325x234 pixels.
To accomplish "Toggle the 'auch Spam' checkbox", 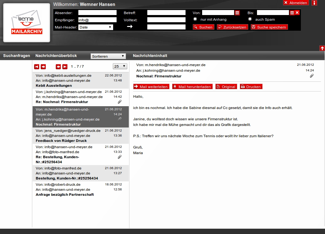I will (x=250, y=19).
